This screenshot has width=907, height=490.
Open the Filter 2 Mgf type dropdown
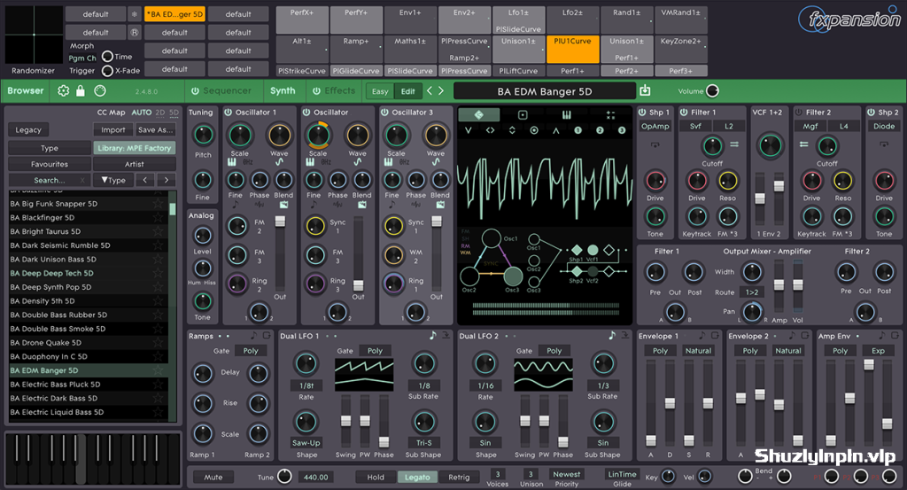[x=810, y=126]
